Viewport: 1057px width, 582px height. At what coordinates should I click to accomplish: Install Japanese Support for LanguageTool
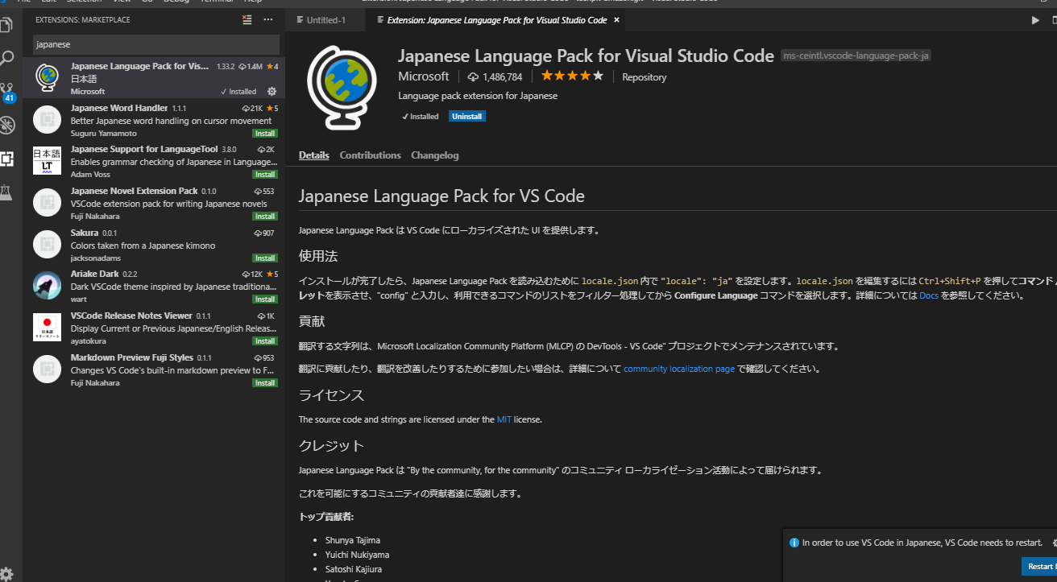(x=265, y=175)
